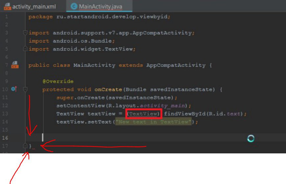Screen dimensions: 286x184
Task: Click the textView.setText call on line 14
Action: (x=127, y=122)
